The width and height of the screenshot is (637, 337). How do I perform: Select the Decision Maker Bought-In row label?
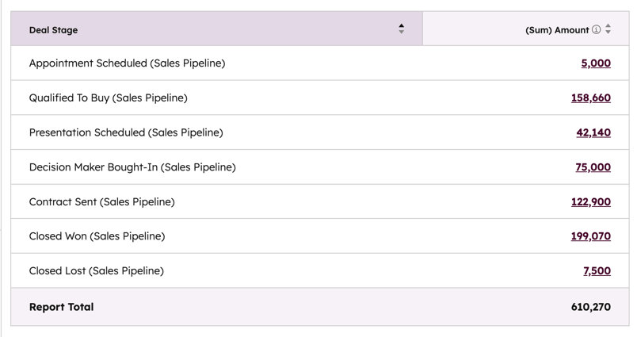coord(132,167)
